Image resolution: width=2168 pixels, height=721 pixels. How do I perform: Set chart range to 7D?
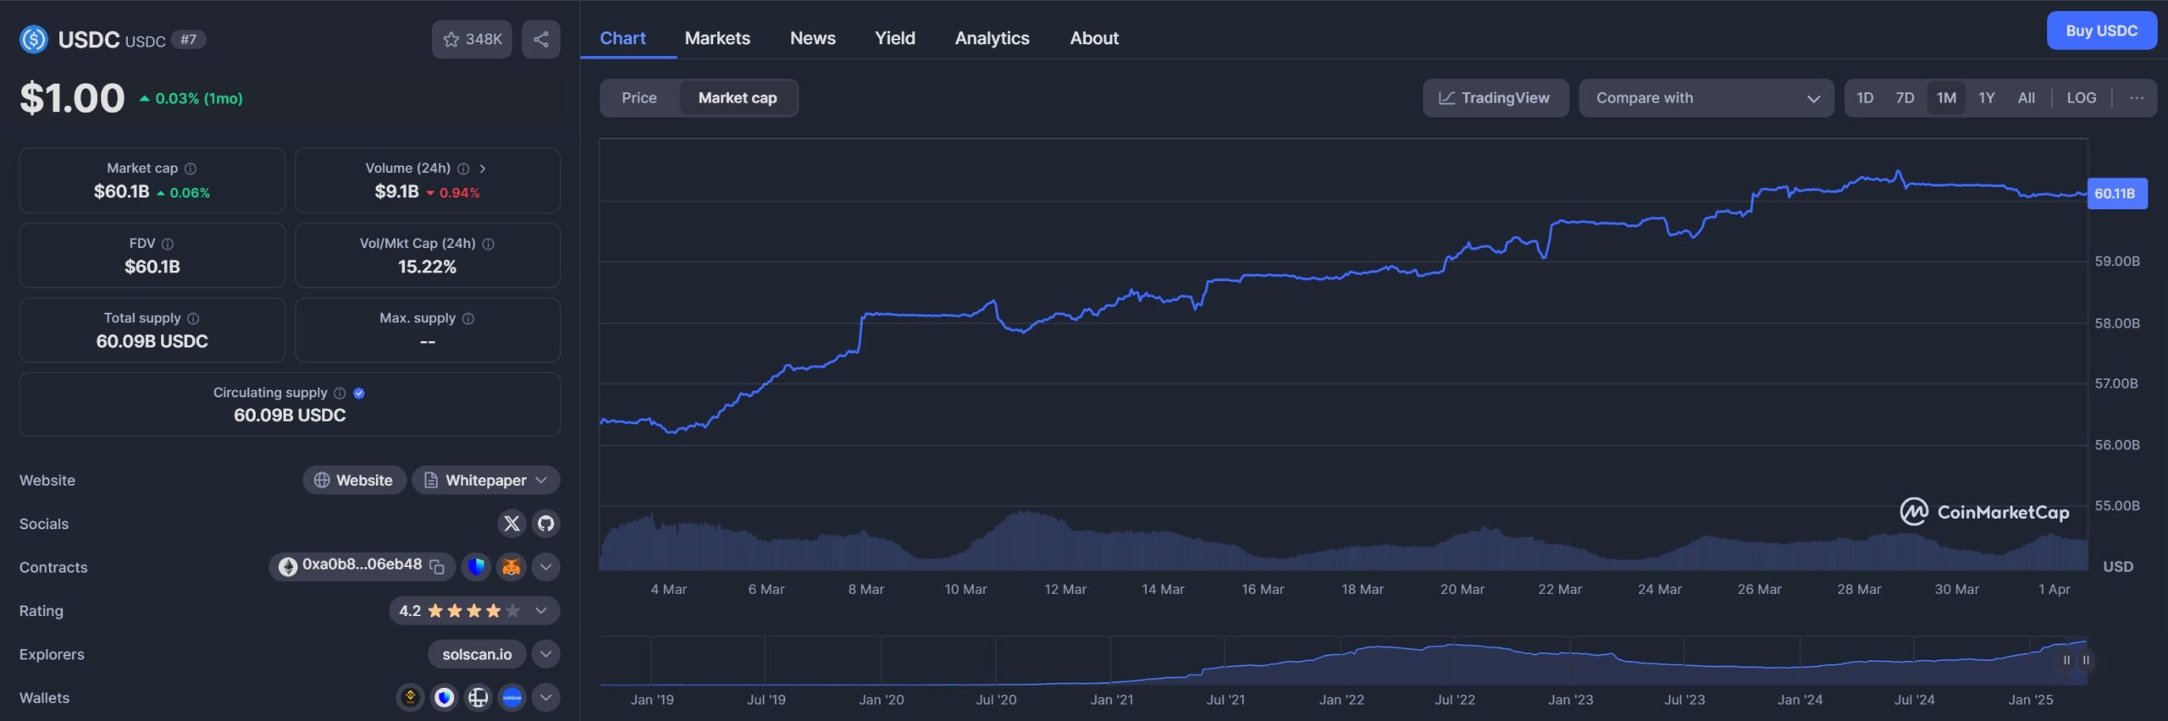1905,98
